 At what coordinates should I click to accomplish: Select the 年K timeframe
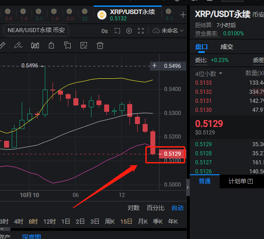coord(173,222)
